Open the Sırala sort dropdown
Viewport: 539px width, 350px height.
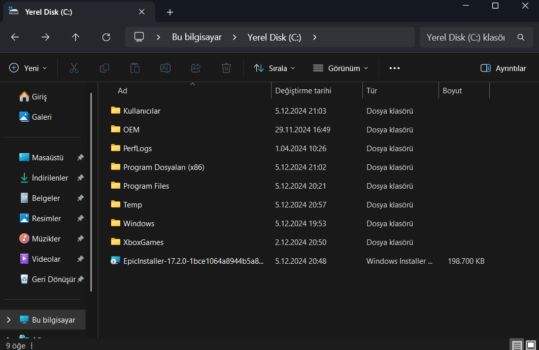click(x=275, y=68)
